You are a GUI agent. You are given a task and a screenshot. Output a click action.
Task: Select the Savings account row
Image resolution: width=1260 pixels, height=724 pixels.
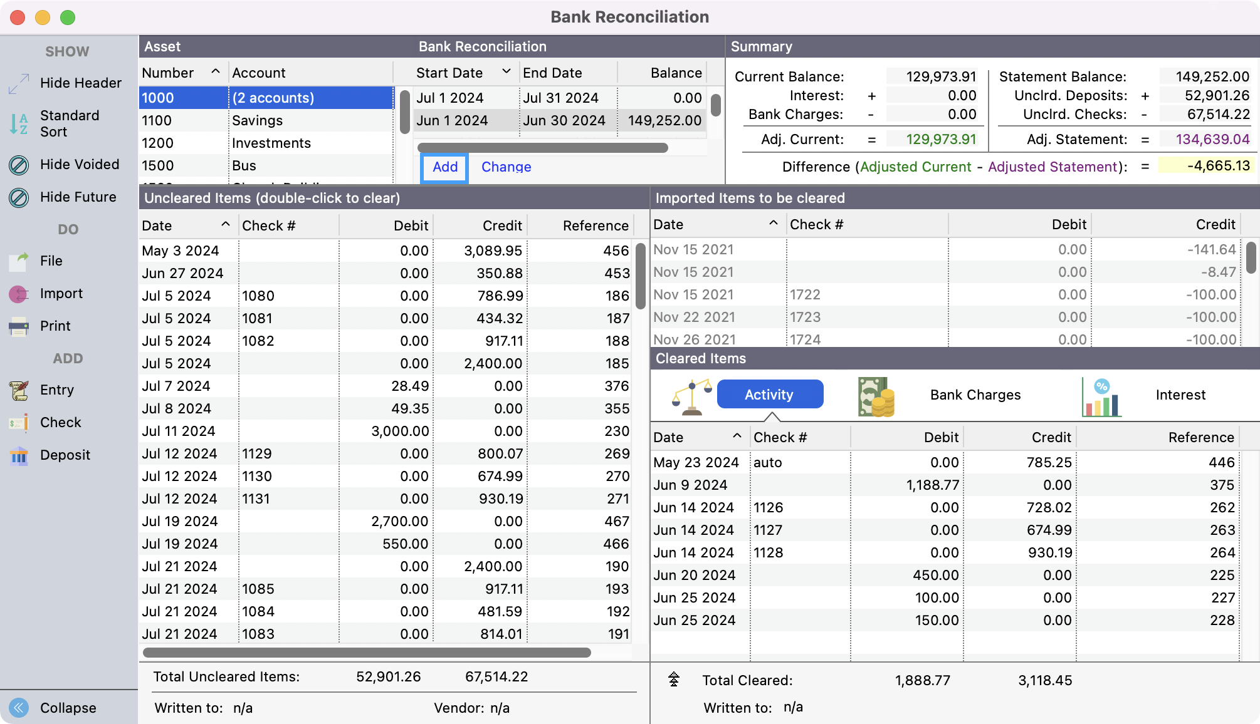pyautogui.click(x=257, y=121)
